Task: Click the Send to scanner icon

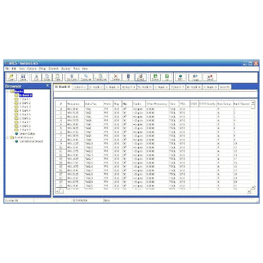Action: 210,77
